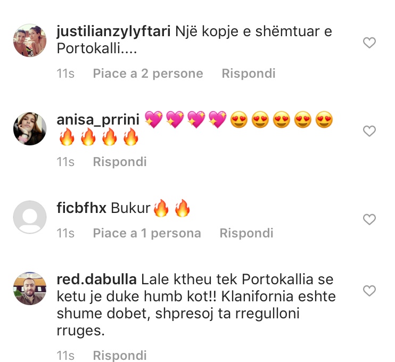Reply to ficbfhx's Bukur comment
The width and height of the screenshot is (395, 362).
click(246, 233)
